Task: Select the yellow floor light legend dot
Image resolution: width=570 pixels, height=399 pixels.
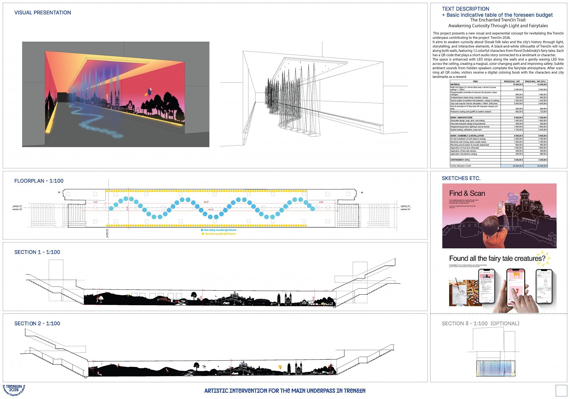Action: (203, 234)
